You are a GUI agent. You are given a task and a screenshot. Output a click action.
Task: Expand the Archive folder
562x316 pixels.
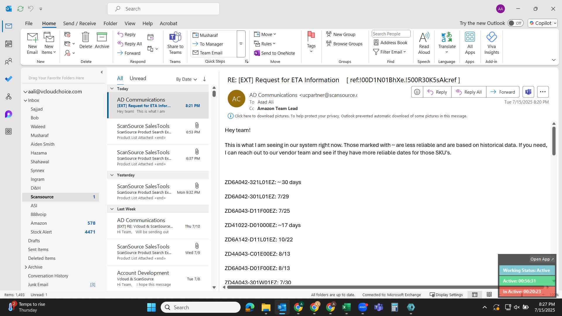[x=26, y=267]
